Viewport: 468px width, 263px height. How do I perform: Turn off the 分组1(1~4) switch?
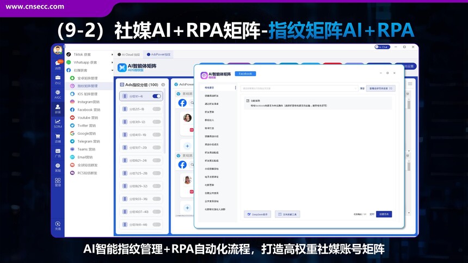[156, 96]
